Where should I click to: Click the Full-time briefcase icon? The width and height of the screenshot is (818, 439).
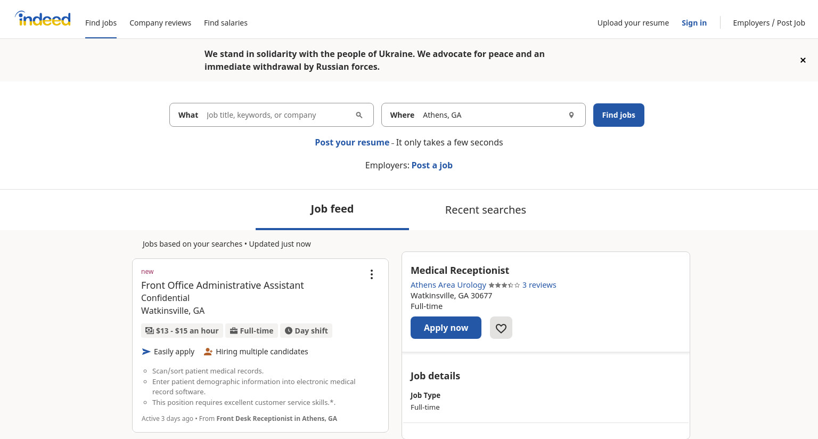(x=233, y=331)
